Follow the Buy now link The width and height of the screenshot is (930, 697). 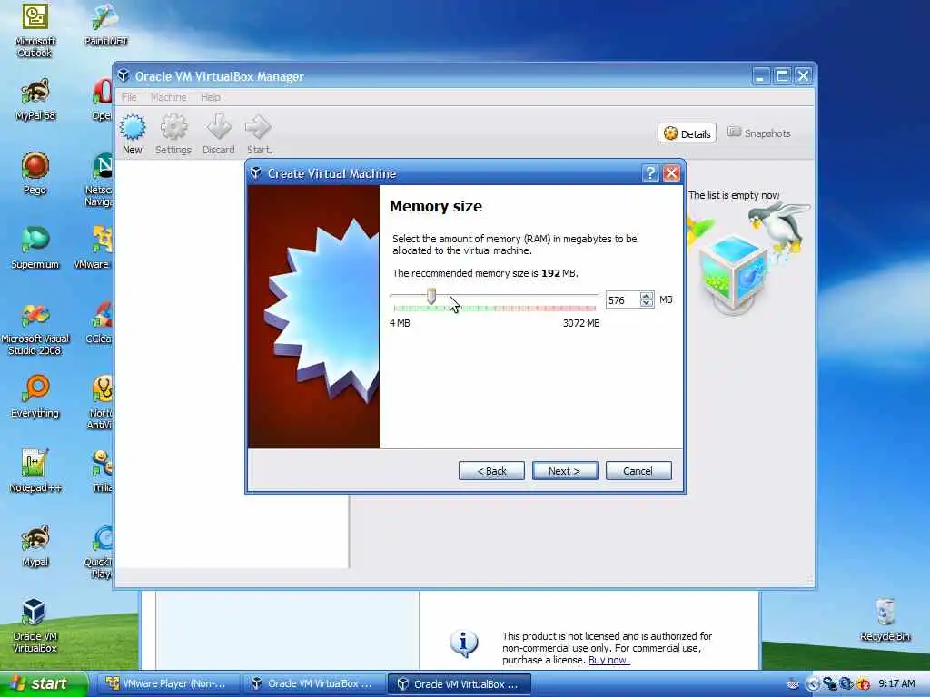click(609, 661)
